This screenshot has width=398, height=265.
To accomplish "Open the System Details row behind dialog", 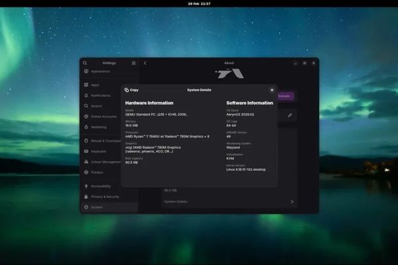I will tap(230, 201).
